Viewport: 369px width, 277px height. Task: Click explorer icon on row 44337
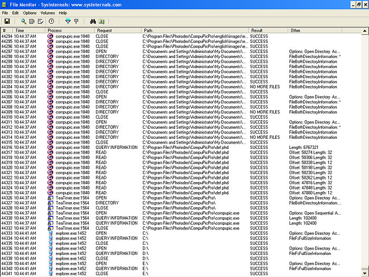tap(51, 253)
